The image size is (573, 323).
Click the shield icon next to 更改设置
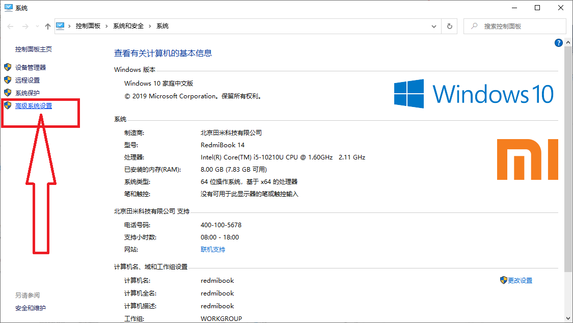tap(503, 280)
